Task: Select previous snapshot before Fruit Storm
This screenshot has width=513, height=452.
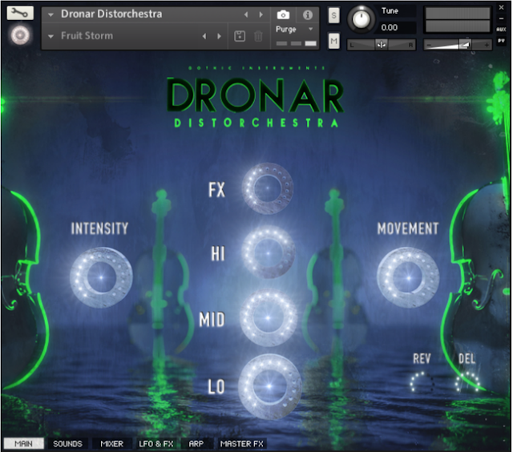Action: (x=204, y=36)
